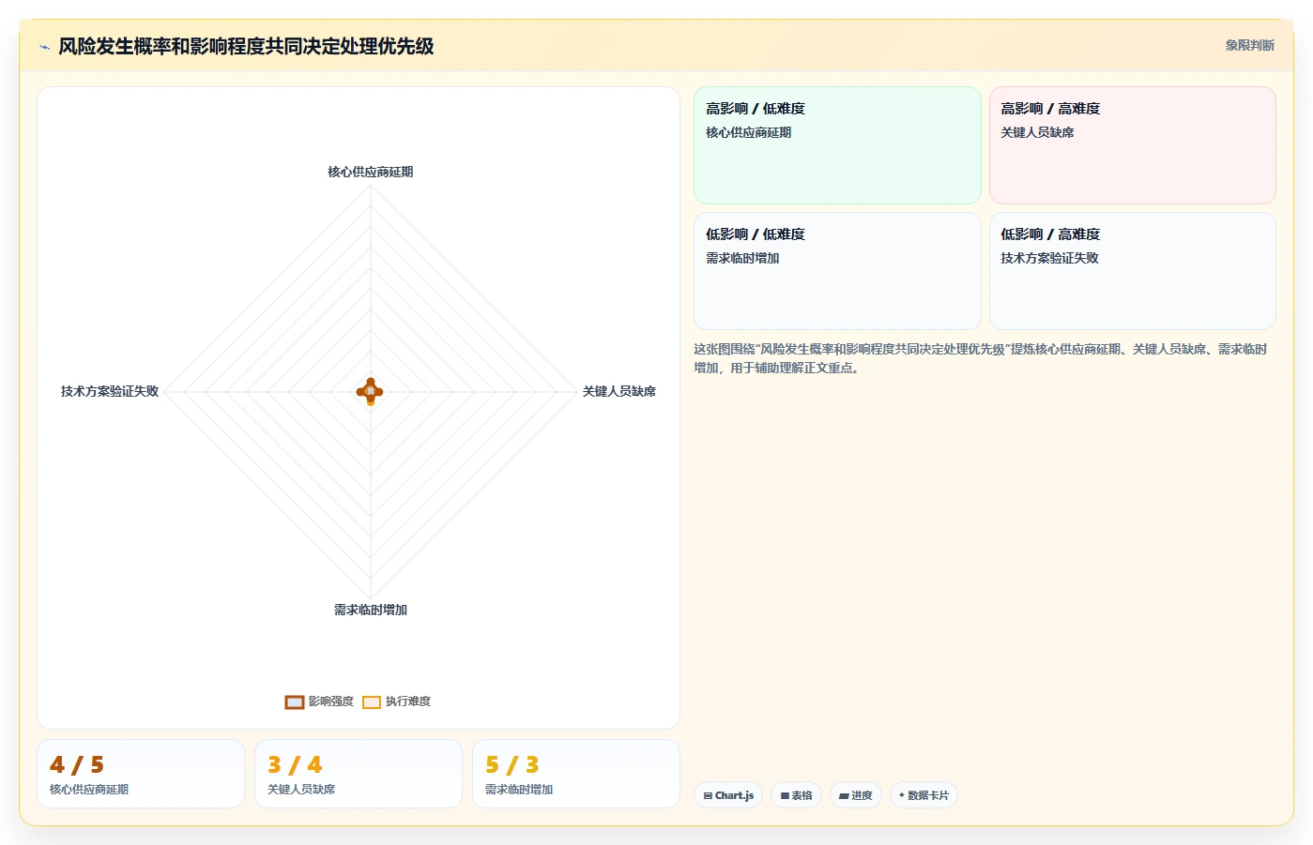The image size is (1313, 845).
Task: Select the 低影响 / 高难度 quadrant card
Action: pyautogui.click(x=1132, y=271)
